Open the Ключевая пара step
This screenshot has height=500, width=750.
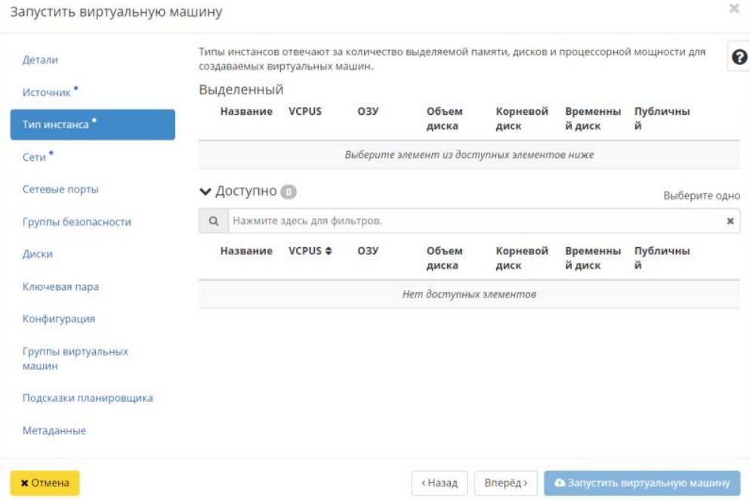(60, 287)
